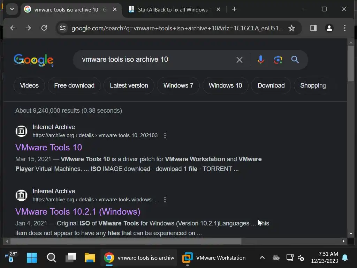Click the horizontal scrollbar thumb

(126, 241)
